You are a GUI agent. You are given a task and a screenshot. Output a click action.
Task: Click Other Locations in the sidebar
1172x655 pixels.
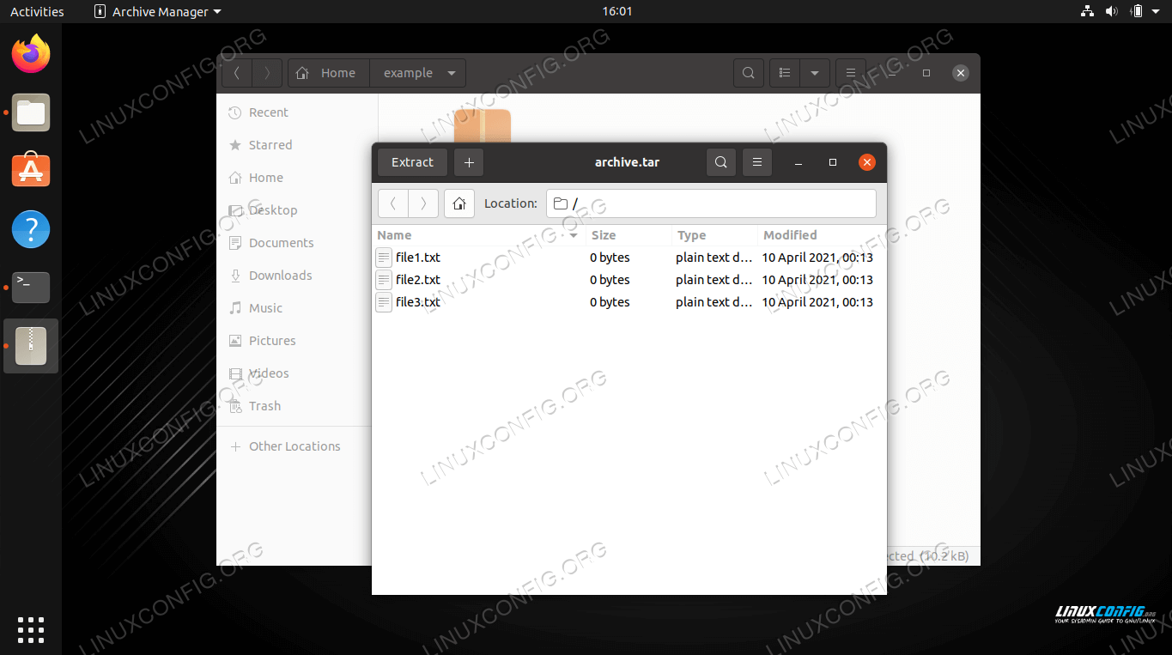coord(295,446)
